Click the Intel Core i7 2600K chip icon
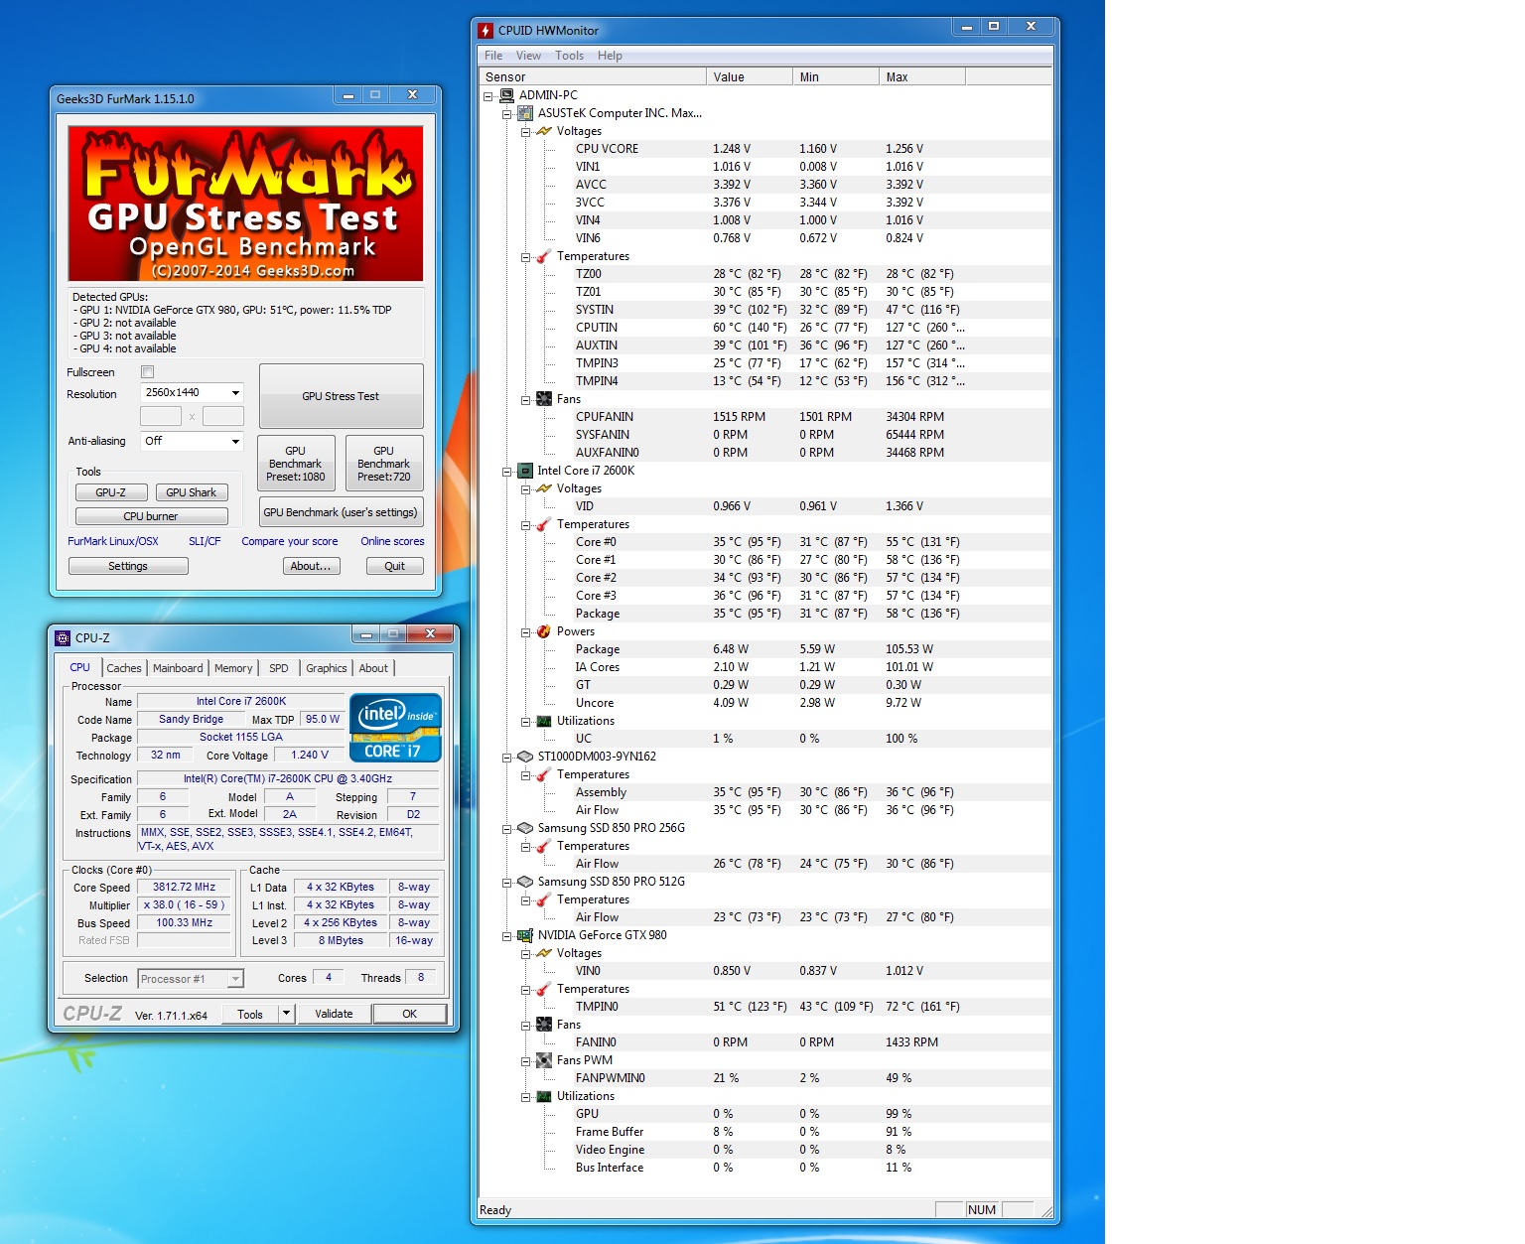Viewport: 1525px width, 1244px height. (x=525, y=471)
